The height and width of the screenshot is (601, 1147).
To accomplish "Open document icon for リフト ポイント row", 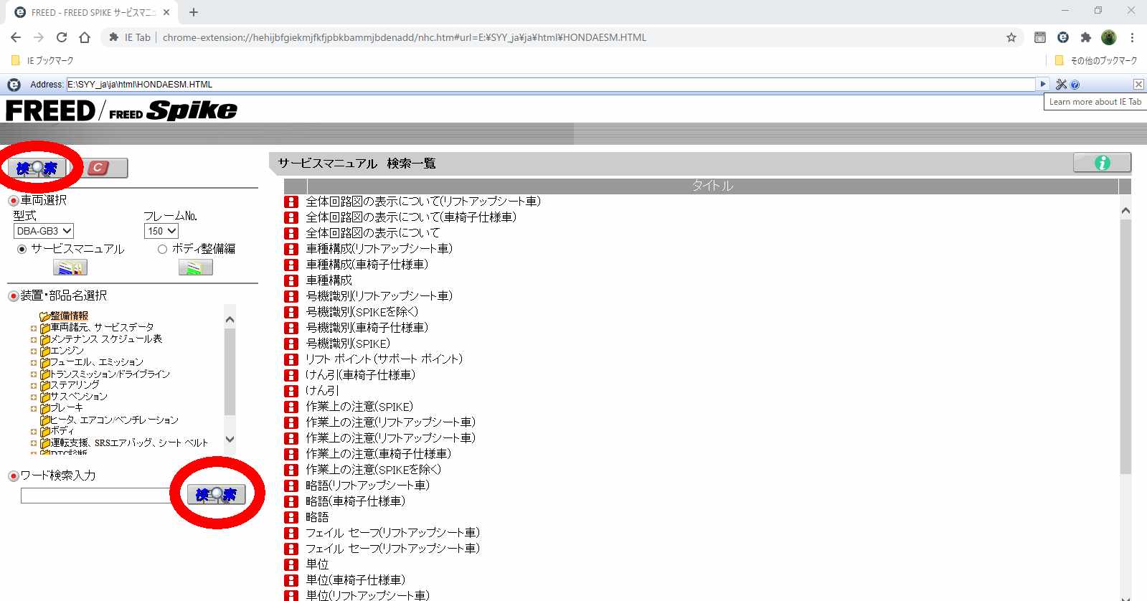I will click(291, 359).
